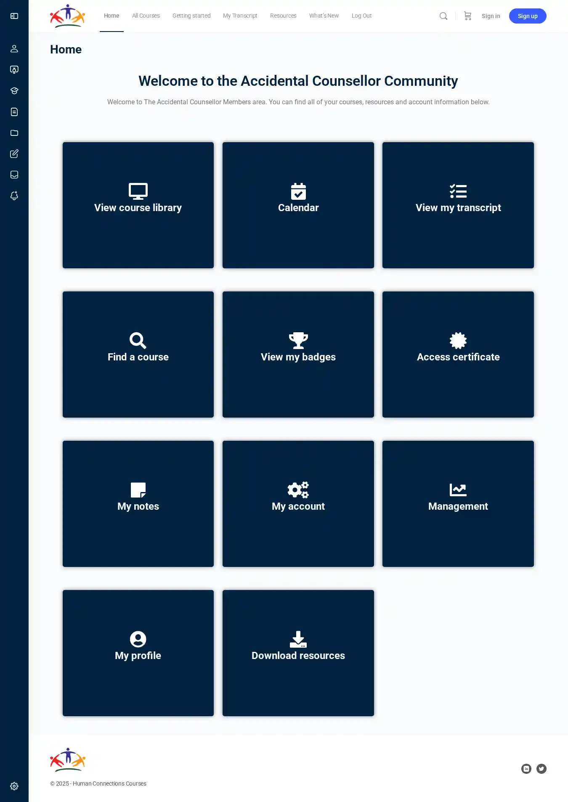The image size is (568, 802).
Task: Open the Twitter footer icon
Action: tap(541, 769)
